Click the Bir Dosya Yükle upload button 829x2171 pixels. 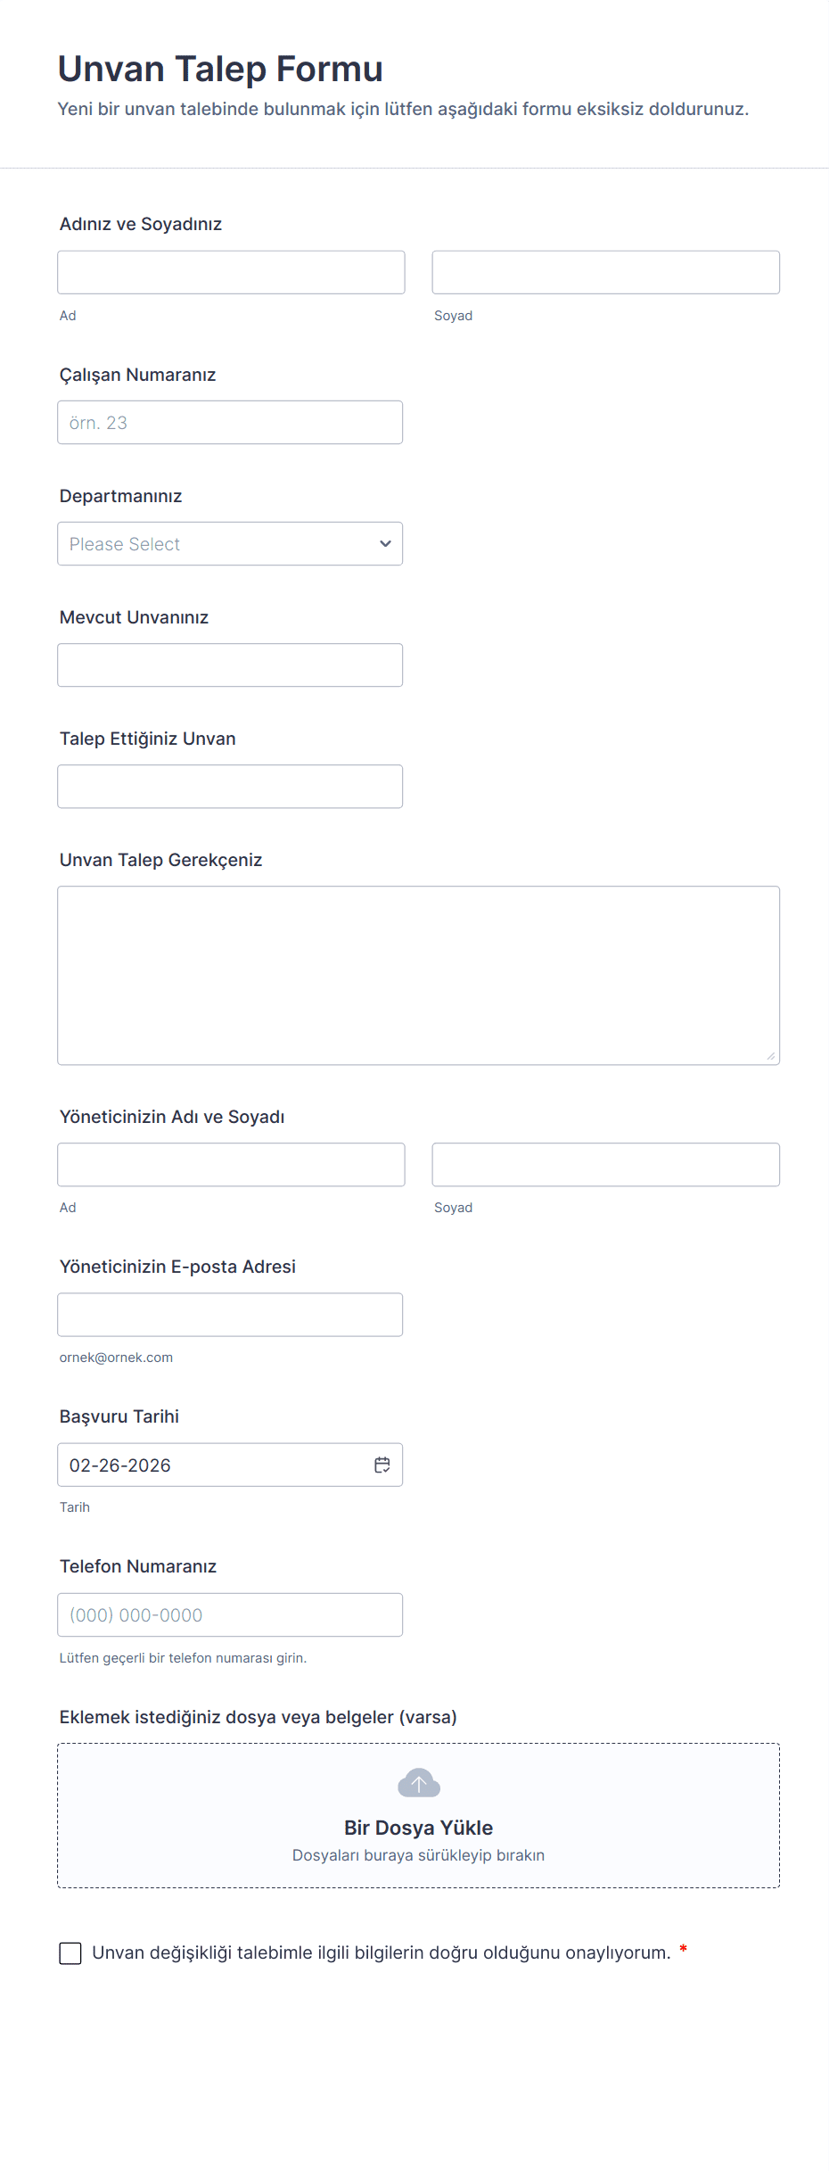coord(418,1828)
